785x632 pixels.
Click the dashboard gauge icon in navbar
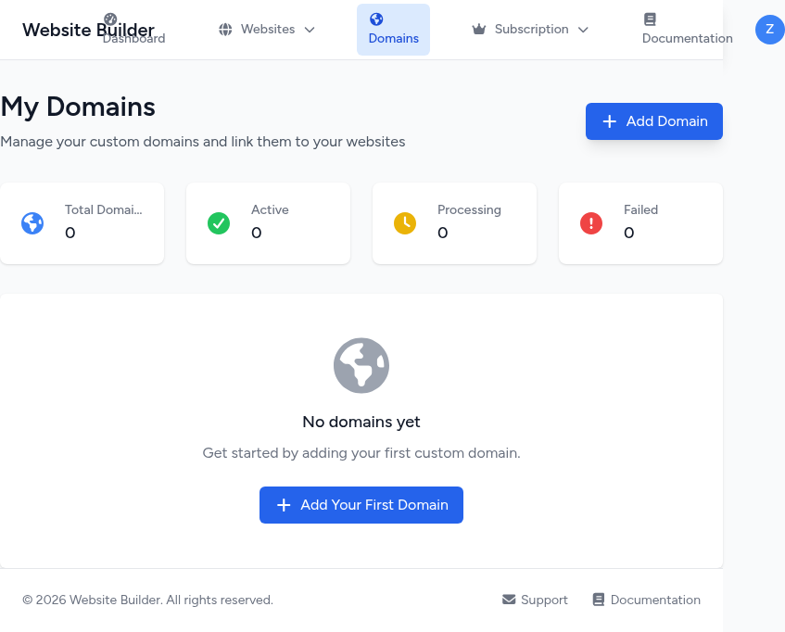(110, 19)
